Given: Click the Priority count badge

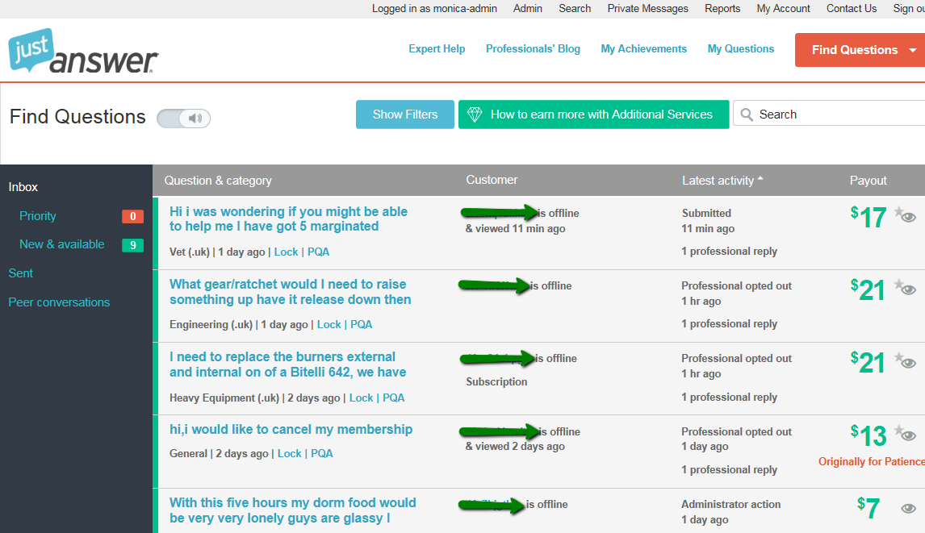Looking at the screenshot, I should [132, 216].
